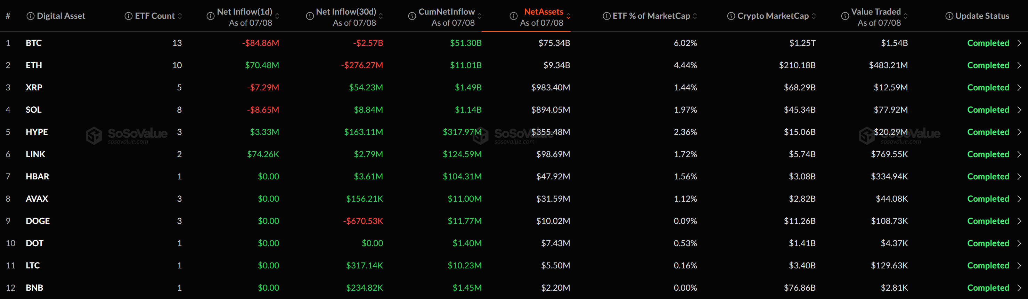This screenshot has height=299, width=1028.
Task: Click info icon beside CumNetInflow header
Action: coord(412,16)
